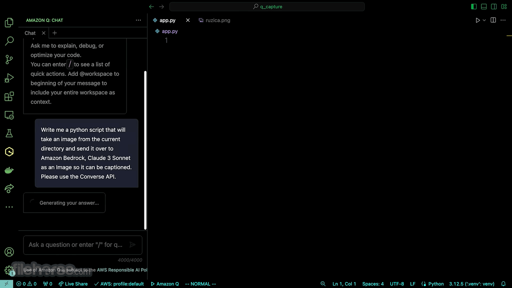
Task: Open the zoom magnifier in status bar
Action: (323, 284)
